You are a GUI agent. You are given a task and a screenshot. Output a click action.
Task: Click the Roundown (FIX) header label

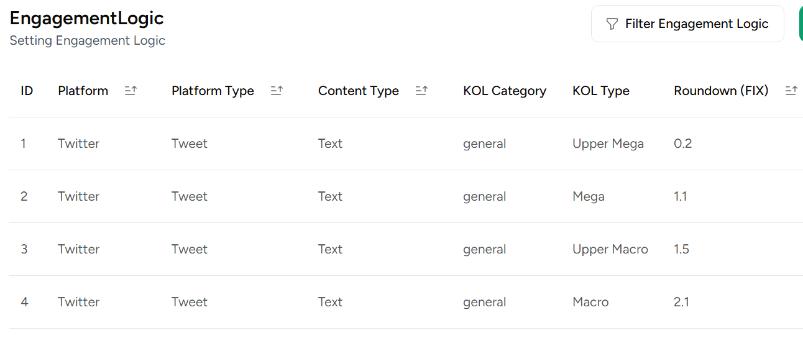(x=721, y=91)
